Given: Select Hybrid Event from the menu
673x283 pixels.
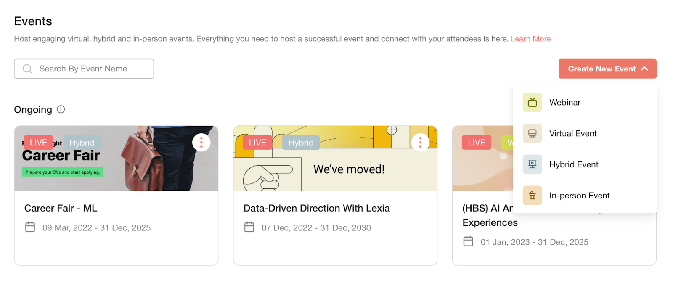Looking at the screenshot, I should click(x=574, y=165).
